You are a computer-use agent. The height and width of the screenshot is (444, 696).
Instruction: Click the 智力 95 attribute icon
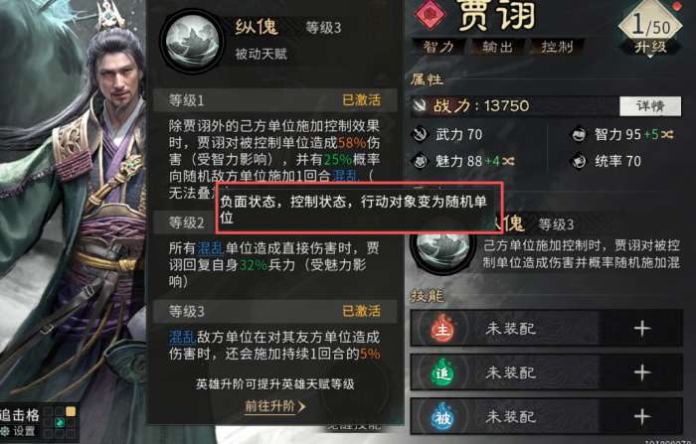point(579,134)
